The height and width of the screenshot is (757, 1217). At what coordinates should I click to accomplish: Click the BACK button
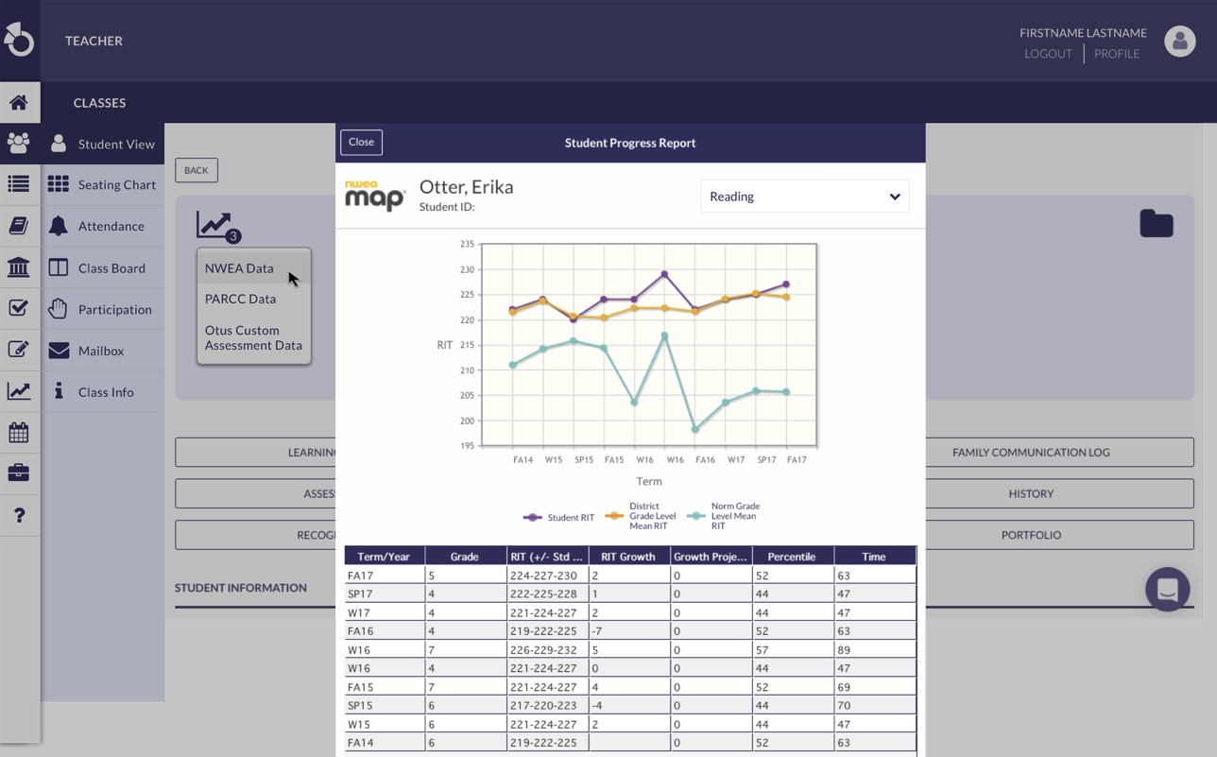(x=197, y=170)
